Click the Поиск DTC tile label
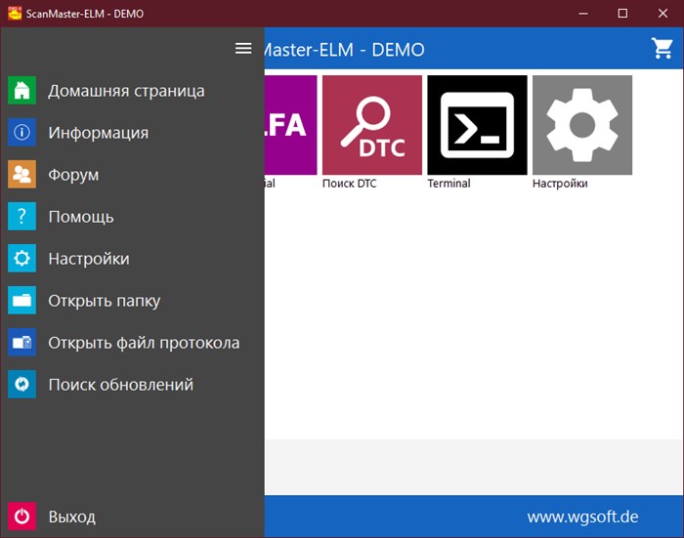The width and height of the screenshot is (684, 538). (349, 184)
